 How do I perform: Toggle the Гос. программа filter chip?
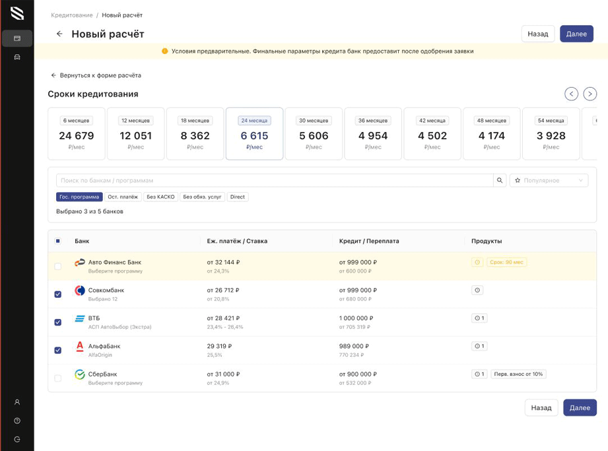pos(79,197)
